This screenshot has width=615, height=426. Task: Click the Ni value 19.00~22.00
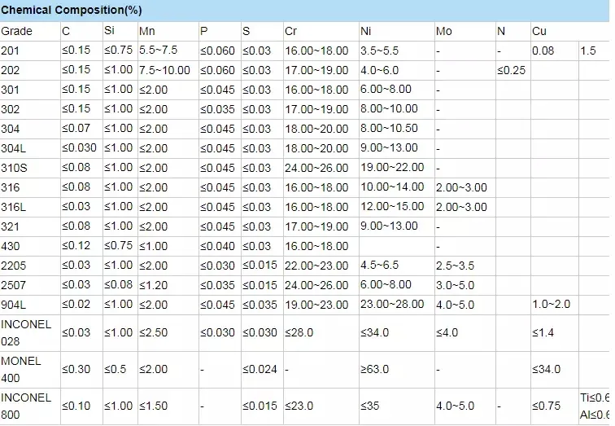coord(391,168)
